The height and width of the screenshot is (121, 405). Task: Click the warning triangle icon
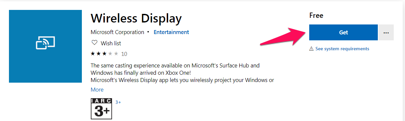click(311, 49)
